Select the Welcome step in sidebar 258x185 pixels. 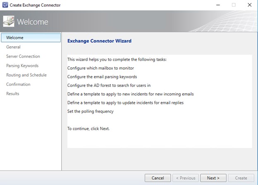pos(31,37)
